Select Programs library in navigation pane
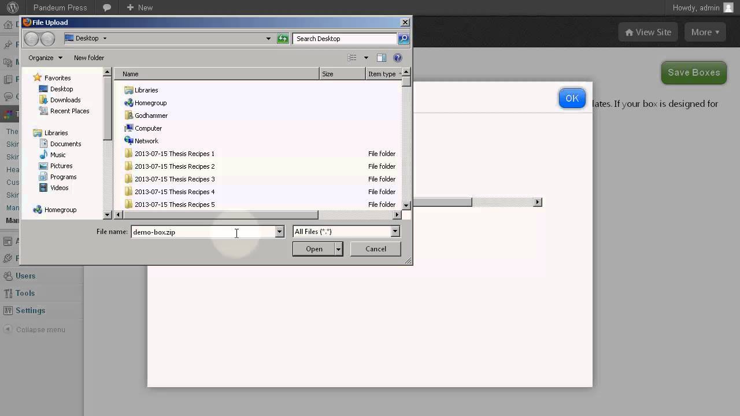740x416 pixels. coord(63,177)
